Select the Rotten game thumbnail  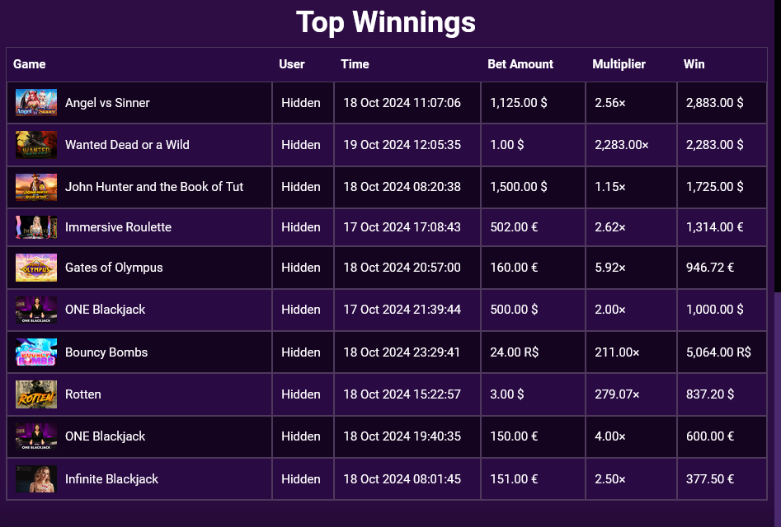(35, 394)
